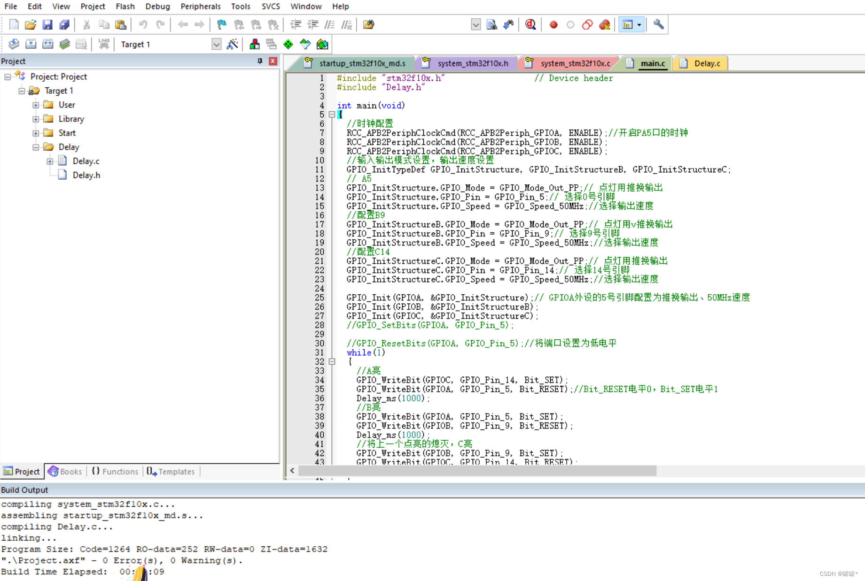The width and height of the screenshot is (865, 581).
Task: Build the target files using the Build icon
Action: 31,44
